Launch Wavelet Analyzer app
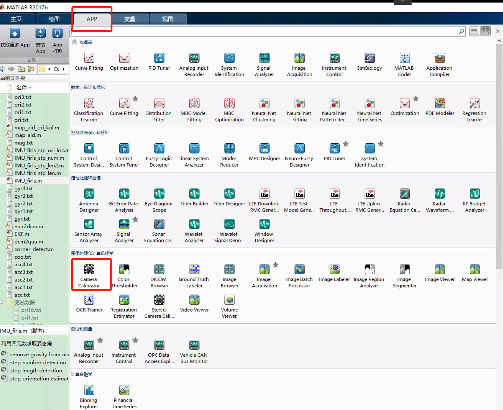This screenshot has width=503, height=410. 194,231
